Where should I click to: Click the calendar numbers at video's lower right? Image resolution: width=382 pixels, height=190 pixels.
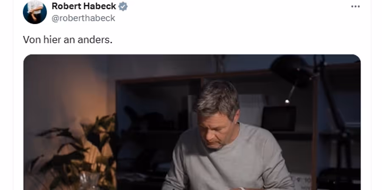click(x=302, y=182)
